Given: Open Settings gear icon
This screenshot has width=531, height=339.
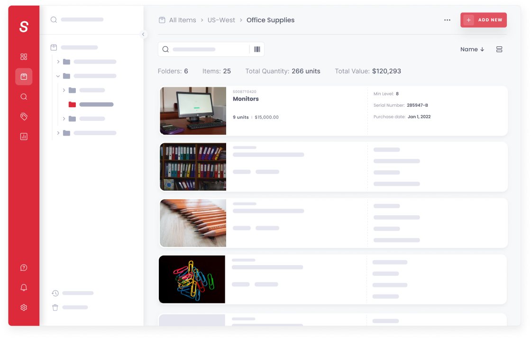Looking at the screenshot, I should click(x=24, y=307).
